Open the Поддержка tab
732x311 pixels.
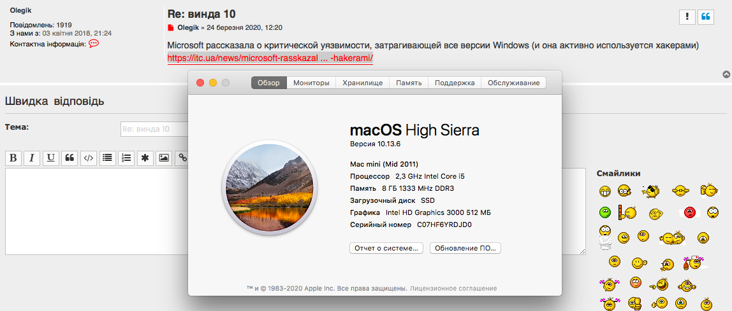pos(455,83)
